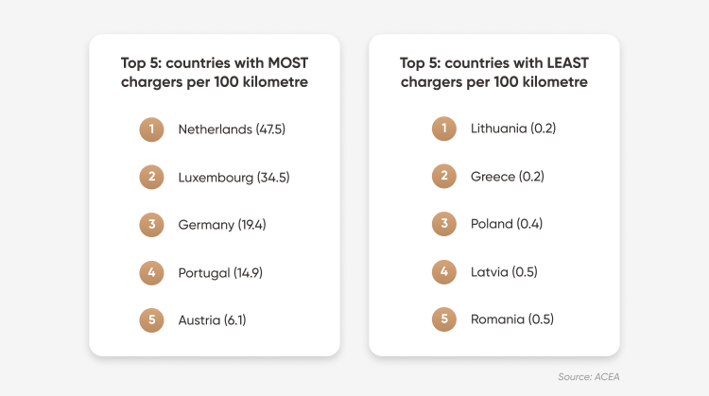Click the Poland (0.4) entry

507,224
